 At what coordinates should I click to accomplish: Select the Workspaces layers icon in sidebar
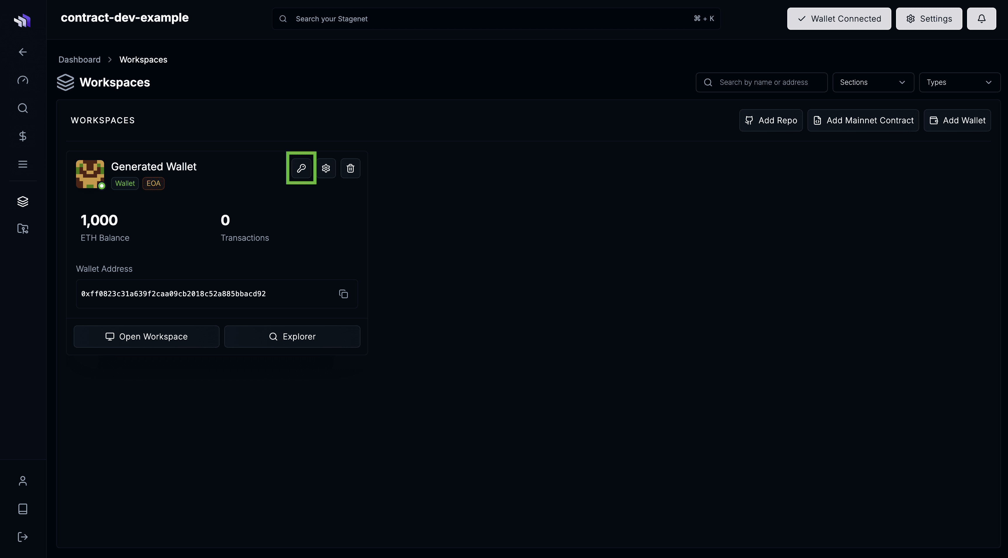tap(22, 201)
